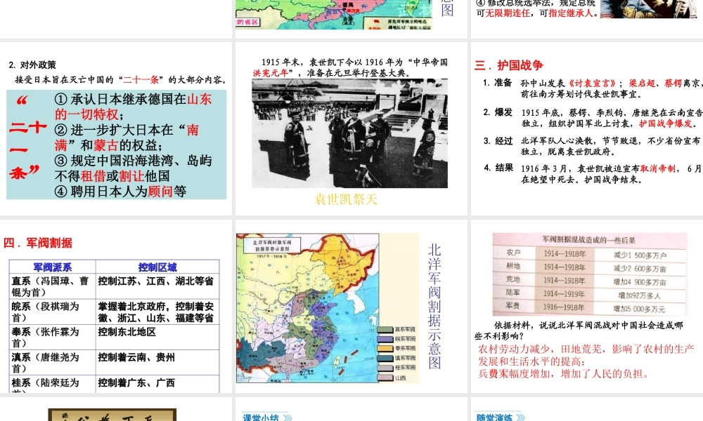The image size is (703, 421).
Task: Click the row label "荒地"
Action: pyautogui.click(x=513, y=280)
